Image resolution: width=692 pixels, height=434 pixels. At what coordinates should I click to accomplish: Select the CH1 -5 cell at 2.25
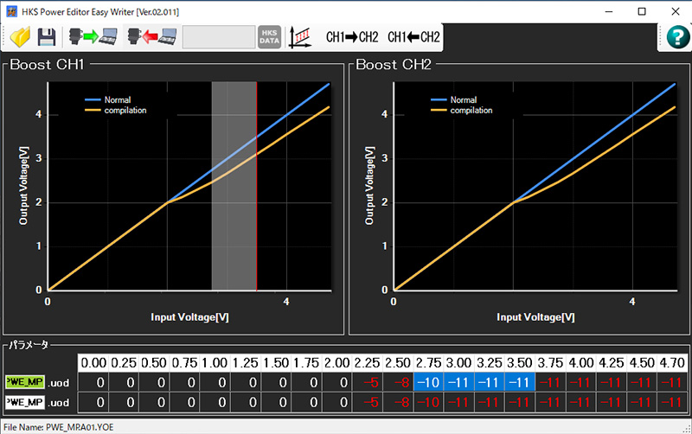point(367,382)
